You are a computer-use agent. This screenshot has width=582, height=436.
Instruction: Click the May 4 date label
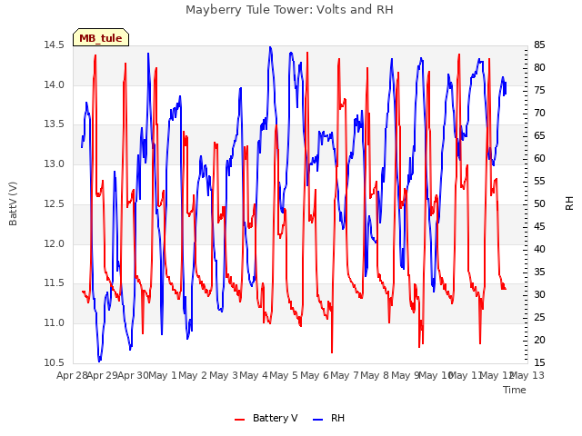(254, 376)
